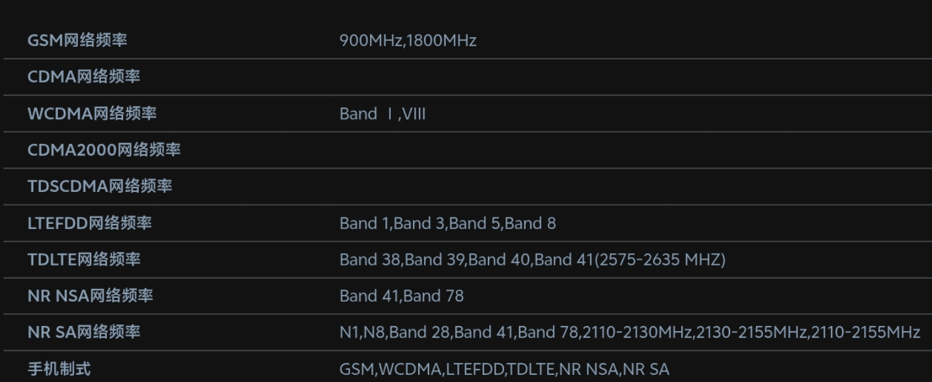
Task: Click the NR NSA网络频率 label
Action: [x=90, y=295]
